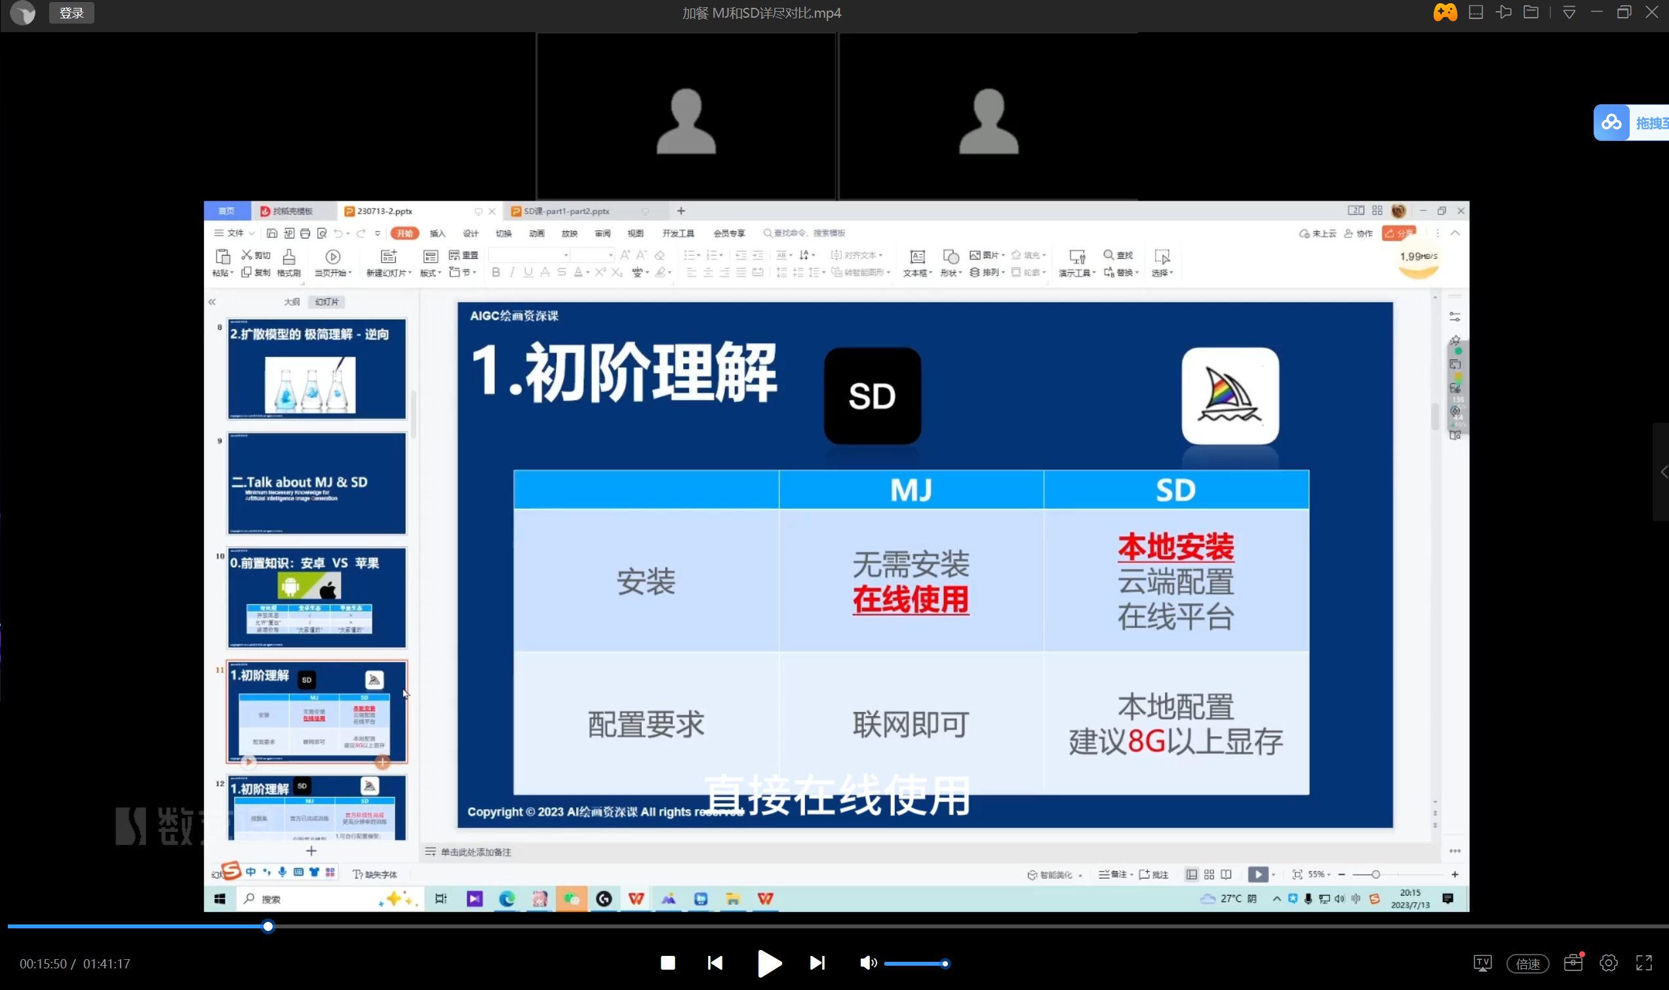
Task: Seek using the video progress bar handle
Action: click(268, 926)
